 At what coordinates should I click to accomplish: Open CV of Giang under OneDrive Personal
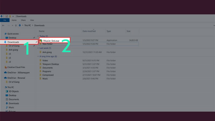14,82
